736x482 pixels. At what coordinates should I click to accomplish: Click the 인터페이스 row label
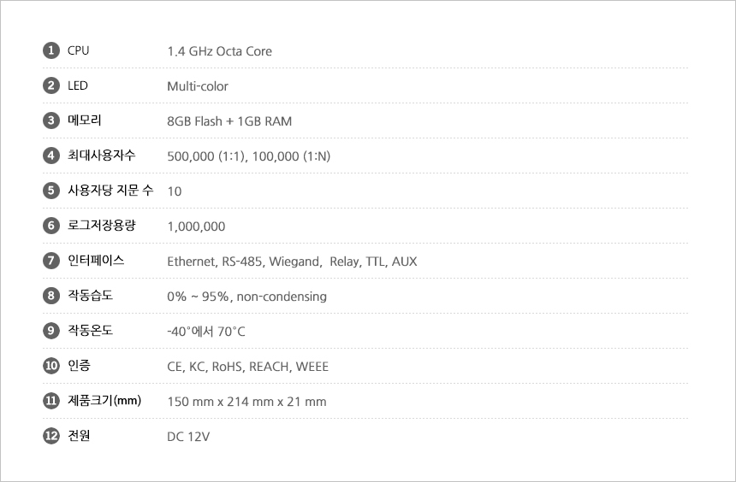[x=96, y=261]
